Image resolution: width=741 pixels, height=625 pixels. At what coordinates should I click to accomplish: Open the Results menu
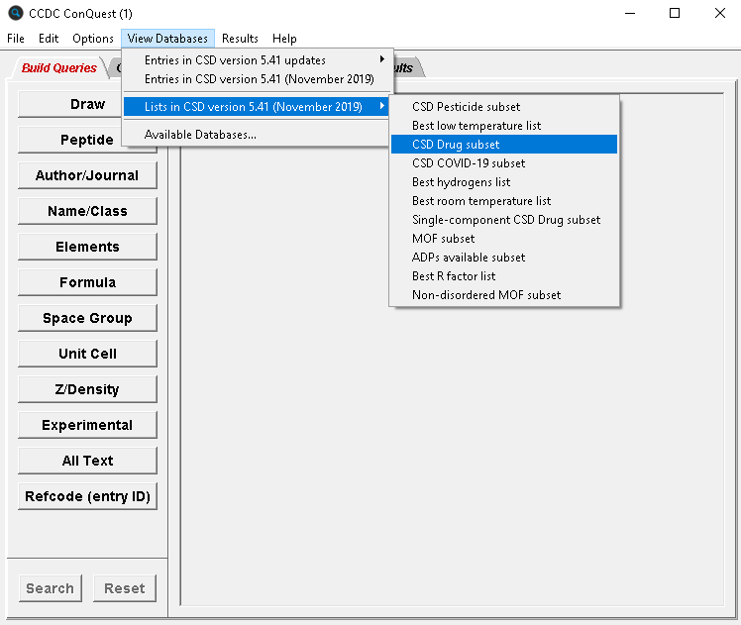[x=240, y=39]
